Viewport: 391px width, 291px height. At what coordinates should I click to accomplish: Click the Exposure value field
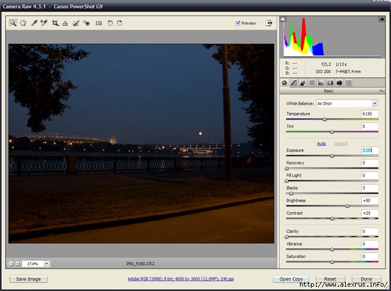click(369, 150)
